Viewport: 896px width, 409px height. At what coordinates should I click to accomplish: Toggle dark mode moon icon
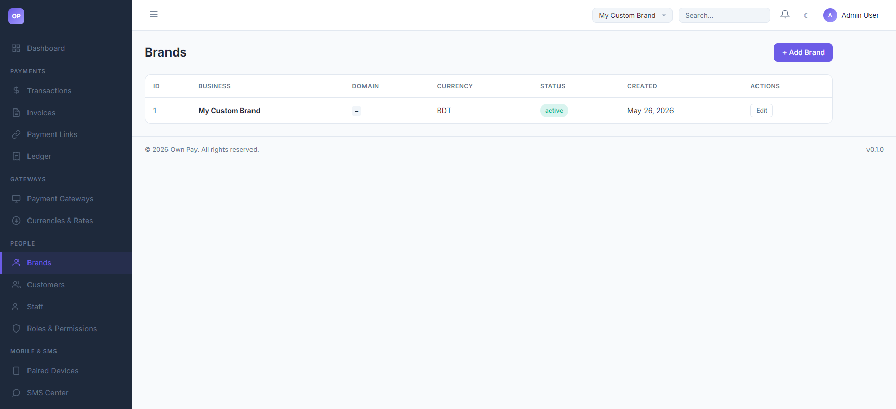click(x=806, y=15)
